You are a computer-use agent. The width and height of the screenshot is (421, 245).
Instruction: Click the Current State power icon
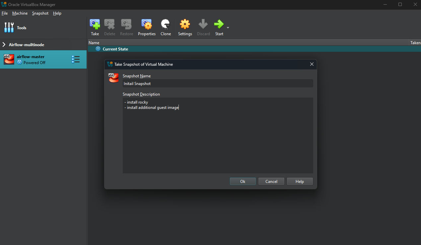[x=98, y=49]
